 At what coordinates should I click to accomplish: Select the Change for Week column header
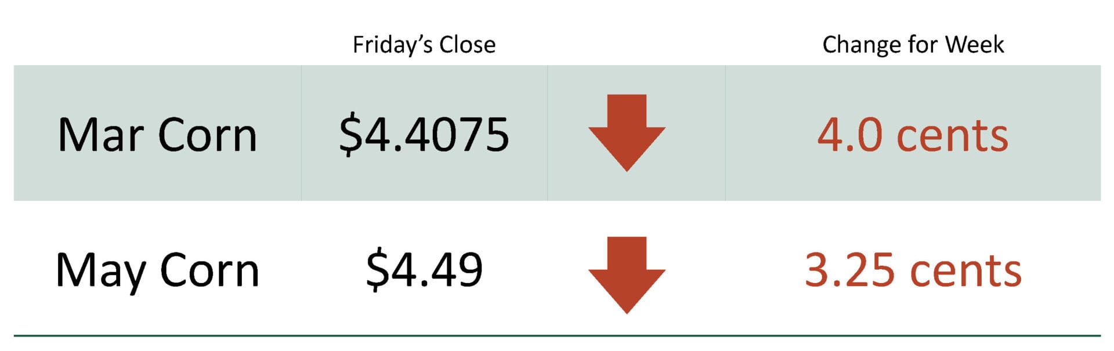913,45
